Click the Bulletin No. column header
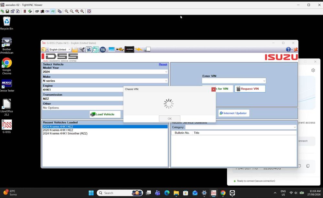The height and width of the screenshot is (198, 323). point(182,133)
